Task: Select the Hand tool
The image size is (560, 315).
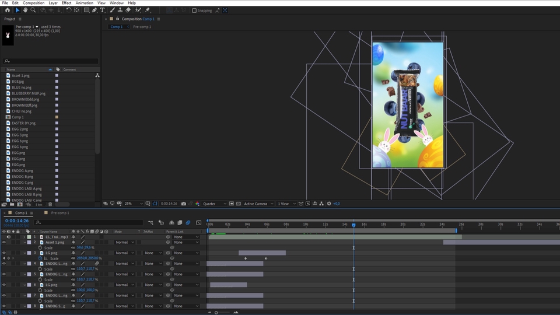Action: pos(25,10)
